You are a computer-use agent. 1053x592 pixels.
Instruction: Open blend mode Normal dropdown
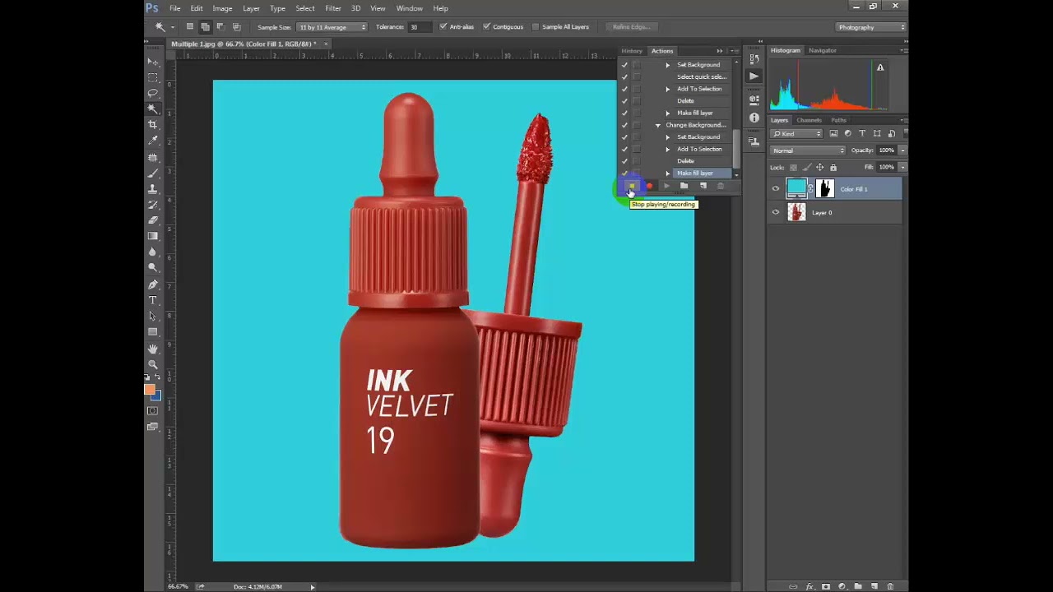tap(809, 150)
